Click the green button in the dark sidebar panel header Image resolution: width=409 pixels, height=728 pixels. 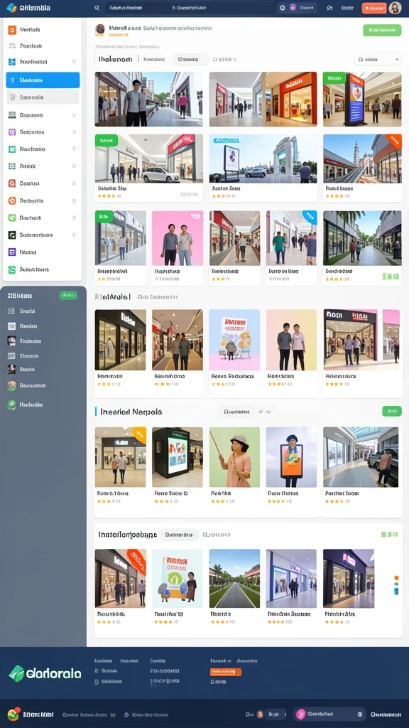[x=68, y=295]
